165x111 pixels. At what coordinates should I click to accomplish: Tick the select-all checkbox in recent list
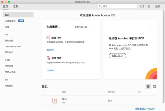tap(46, 92)
